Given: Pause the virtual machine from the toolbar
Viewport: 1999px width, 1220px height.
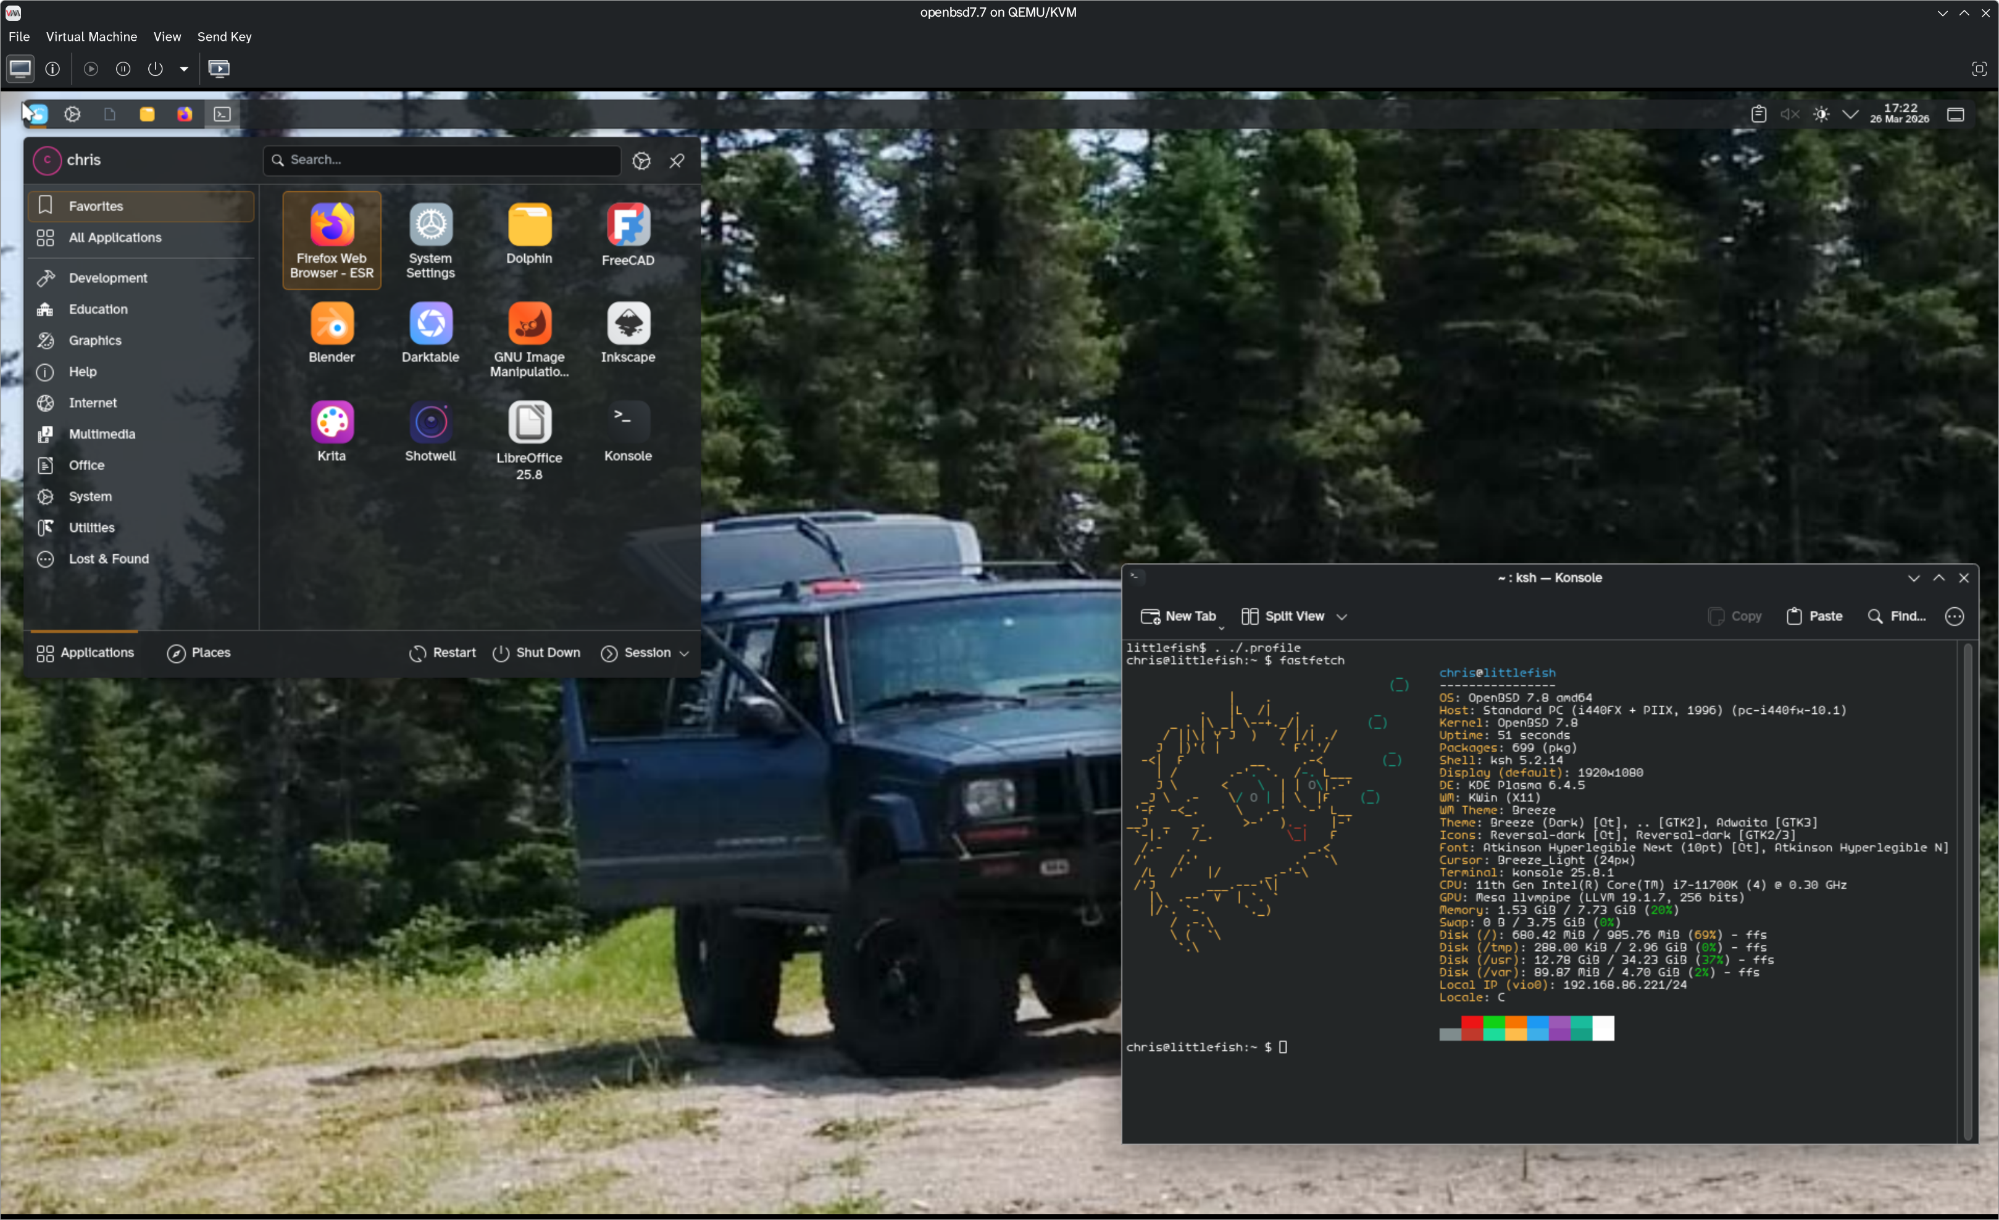Looking at the screenshot, I should coord(123,69).
